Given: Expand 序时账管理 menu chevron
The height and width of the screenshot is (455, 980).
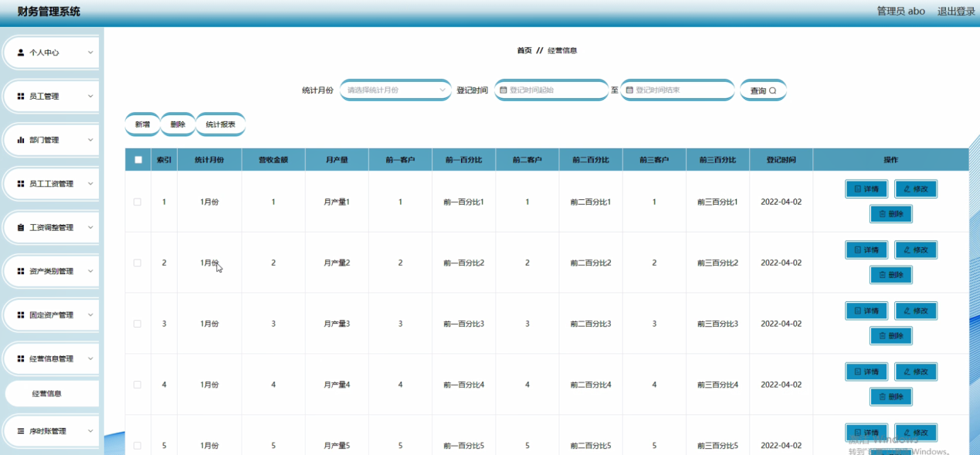Looking at the screenshot, I should coord(90,431).
